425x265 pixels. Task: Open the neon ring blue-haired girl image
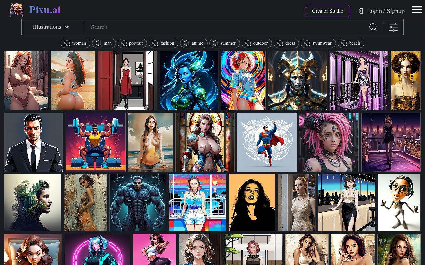click(x=98, y=249)
